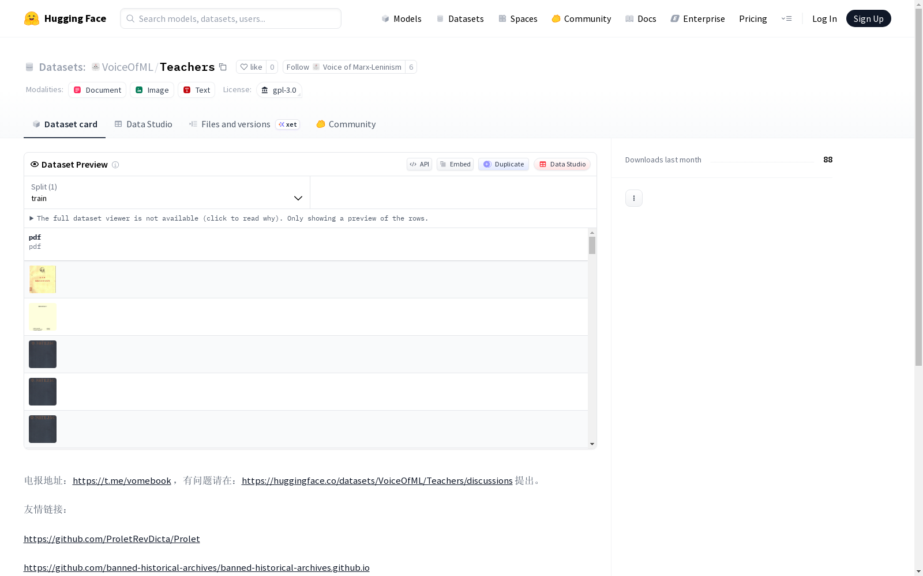Copy the dataset name with the copy icon
The height and width of the screenshot is (576, 923).
223,67
